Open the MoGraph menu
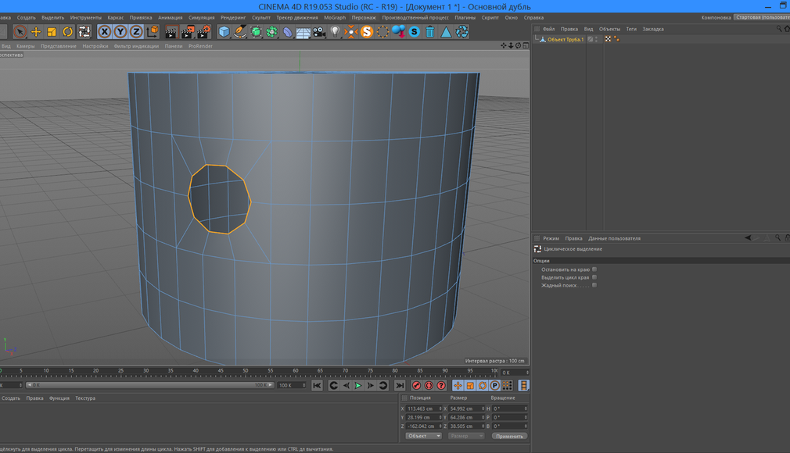The height and width of the screenshot is (453, 790). pyautogui.click(x=335, y=18)
